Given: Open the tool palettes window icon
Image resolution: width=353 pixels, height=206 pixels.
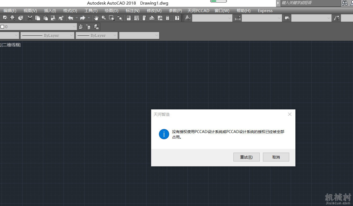Looking at the screenshot, I should 144,18.
